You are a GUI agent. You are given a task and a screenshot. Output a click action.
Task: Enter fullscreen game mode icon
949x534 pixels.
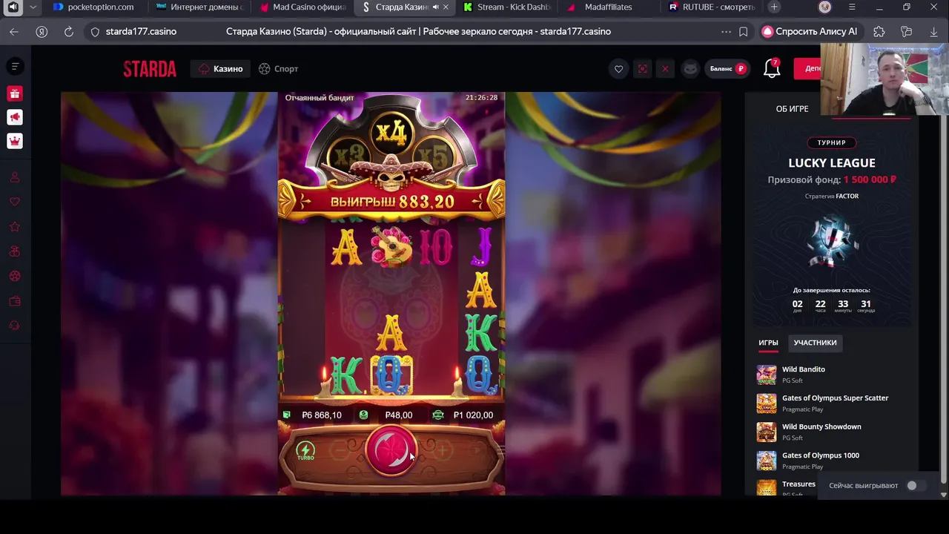point(642,69)
